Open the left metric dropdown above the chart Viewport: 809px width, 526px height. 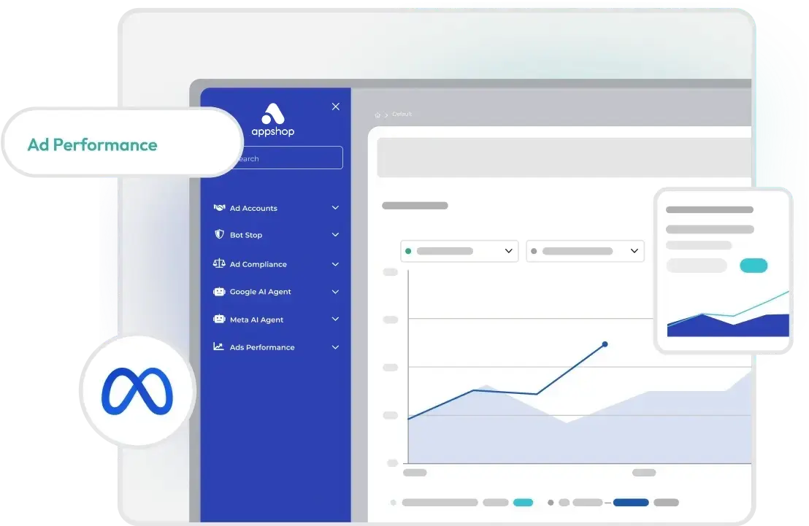[459, 251]
